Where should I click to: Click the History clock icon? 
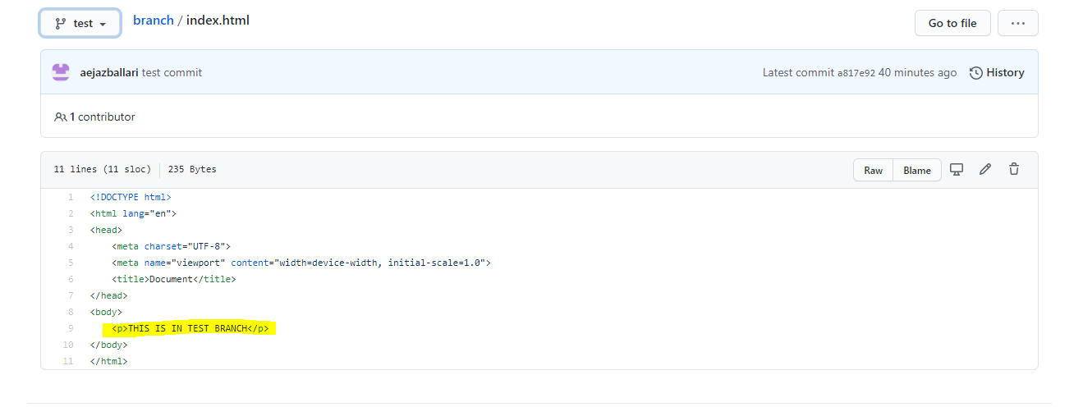976,73
